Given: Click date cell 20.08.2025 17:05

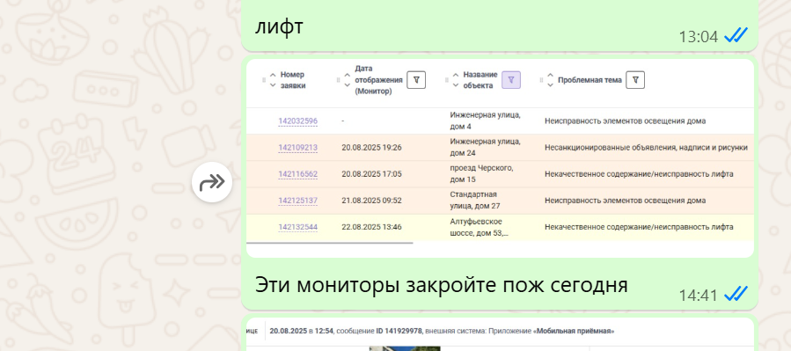Looking at the screenshot, I should [371, 174].
